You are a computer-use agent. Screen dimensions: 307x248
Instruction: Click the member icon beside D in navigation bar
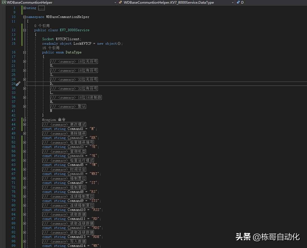pyautogui.click(x=238, y=3)
